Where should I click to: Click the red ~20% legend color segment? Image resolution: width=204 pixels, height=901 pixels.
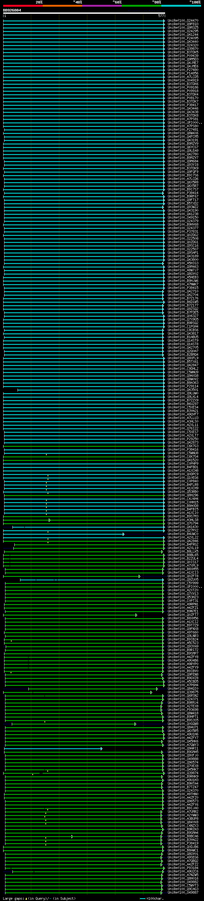(23, 6)
